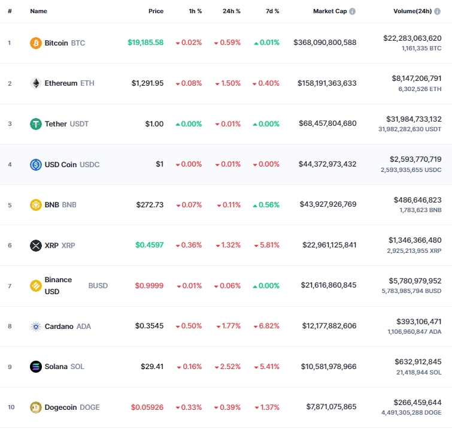
Task: Click the Cardano coin logo
Action: pyautogui.click(x=36, y=327)
